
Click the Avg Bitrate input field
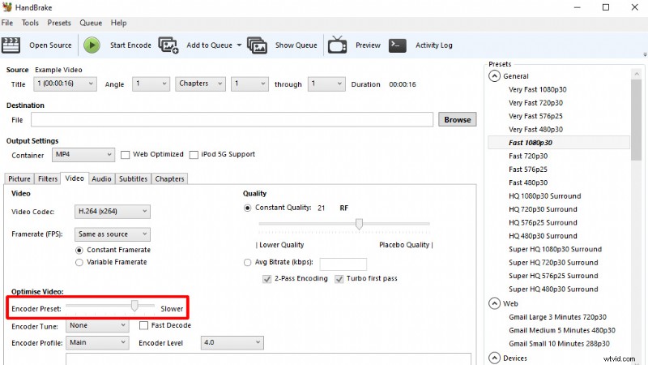coord(343,264)
